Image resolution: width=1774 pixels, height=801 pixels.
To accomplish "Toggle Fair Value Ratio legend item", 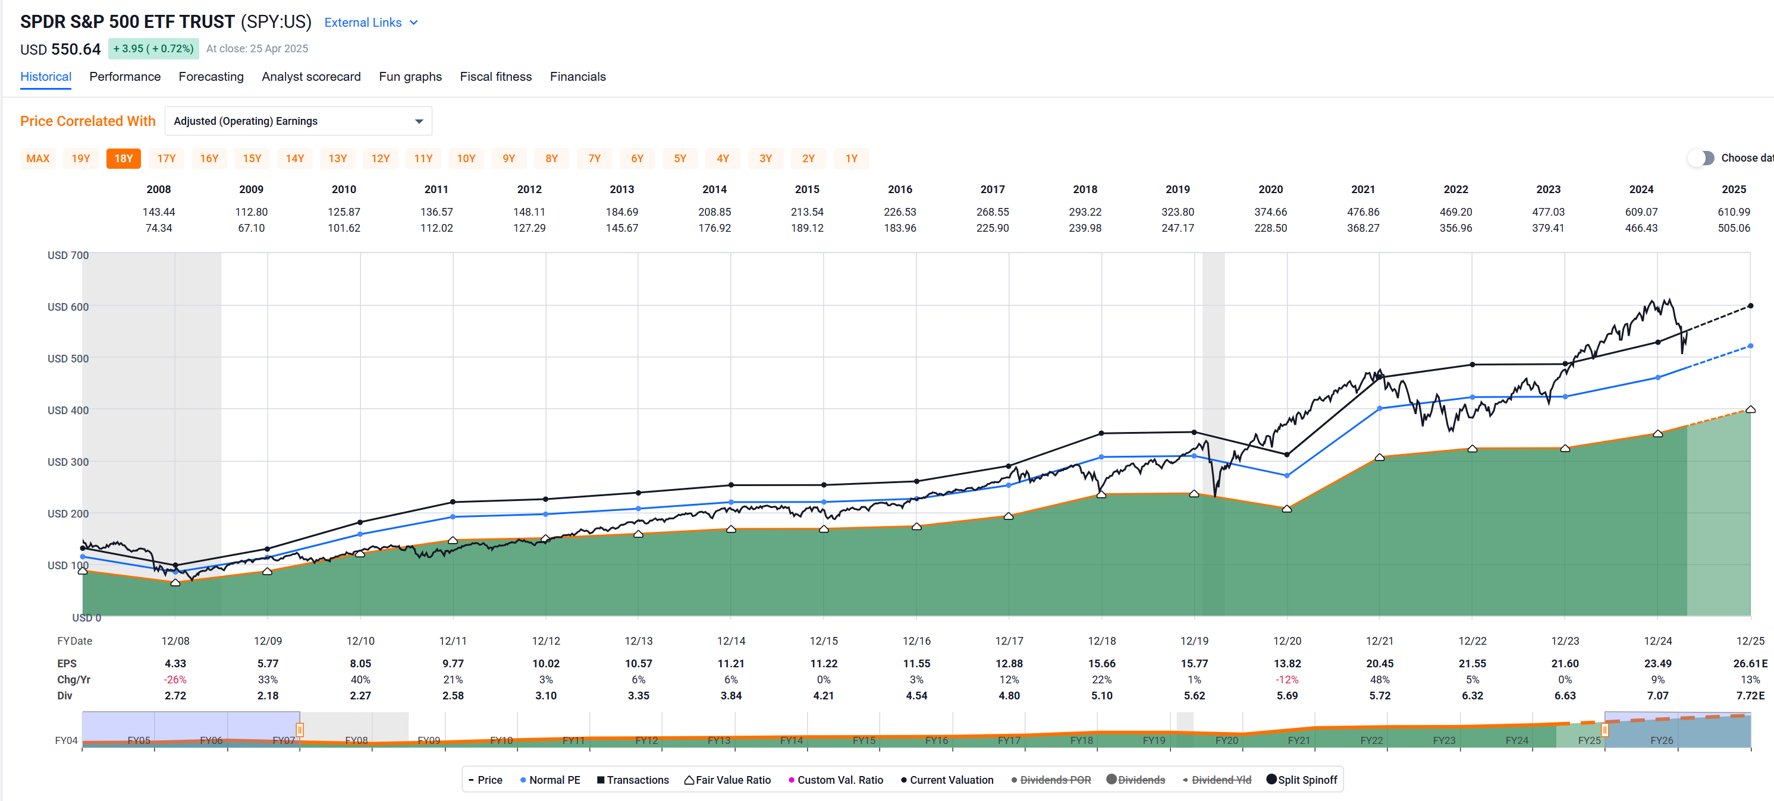I will click(727, 780).
